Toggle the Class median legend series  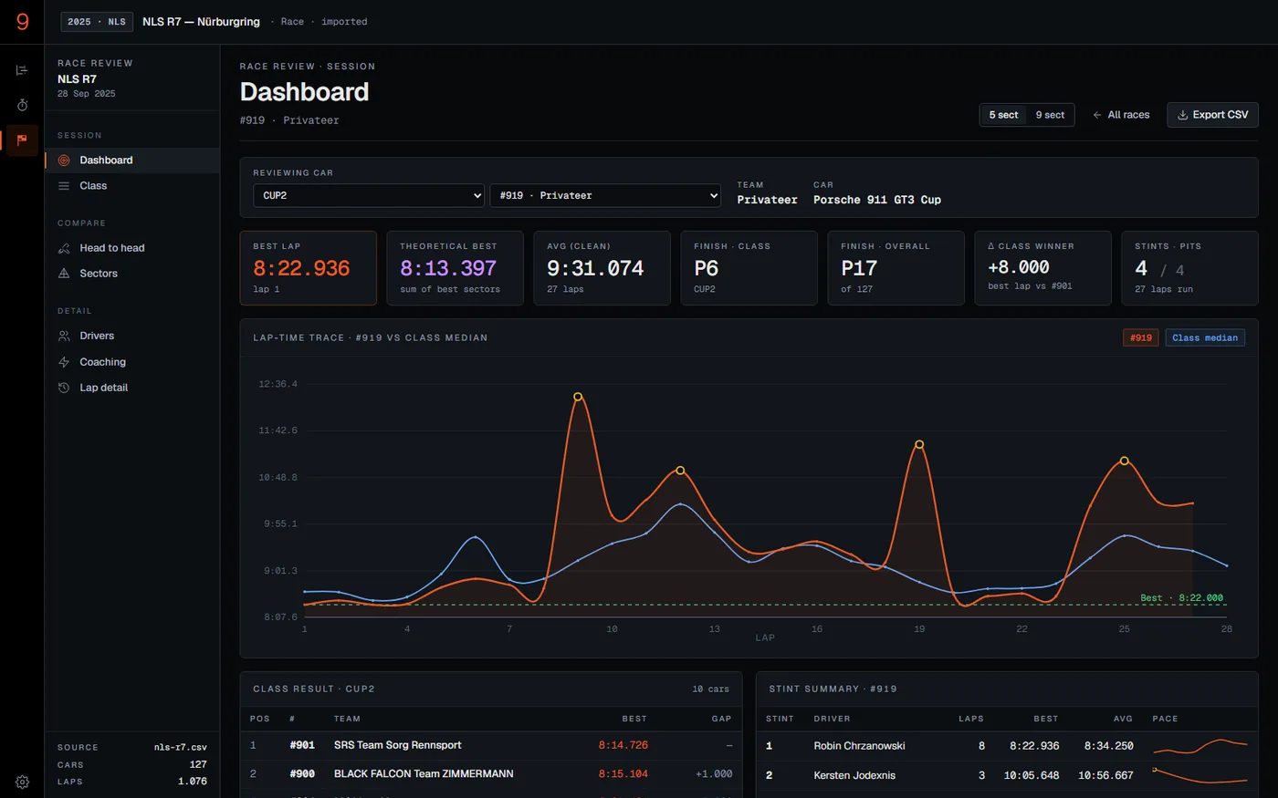pos(1205,338)
